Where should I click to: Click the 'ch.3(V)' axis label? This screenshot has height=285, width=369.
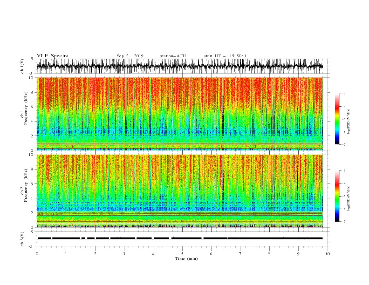(22, 239)
